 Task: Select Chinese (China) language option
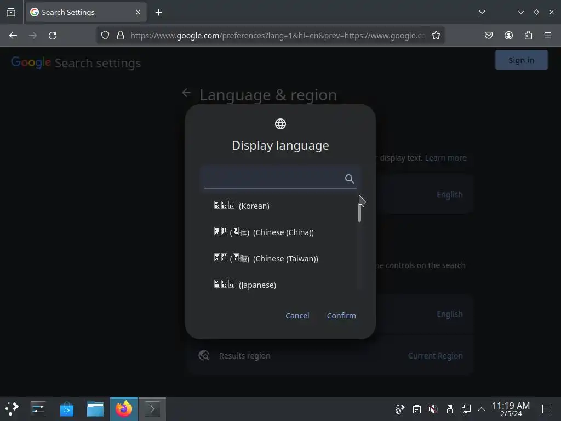pyautogui.click(x=280, y=232)
